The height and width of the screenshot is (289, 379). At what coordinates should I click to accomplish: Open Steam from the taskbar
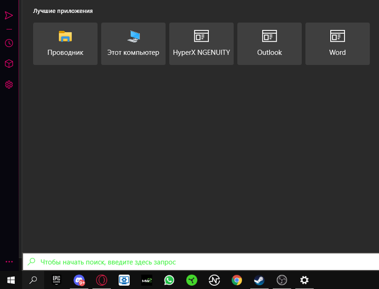click(259, 280)
